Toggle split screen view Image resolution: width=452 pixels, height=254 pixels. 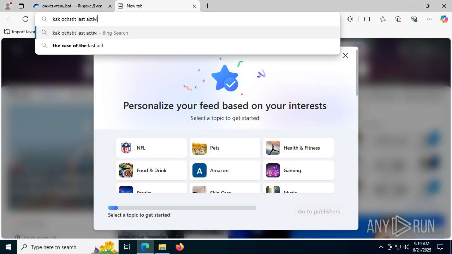367,19
